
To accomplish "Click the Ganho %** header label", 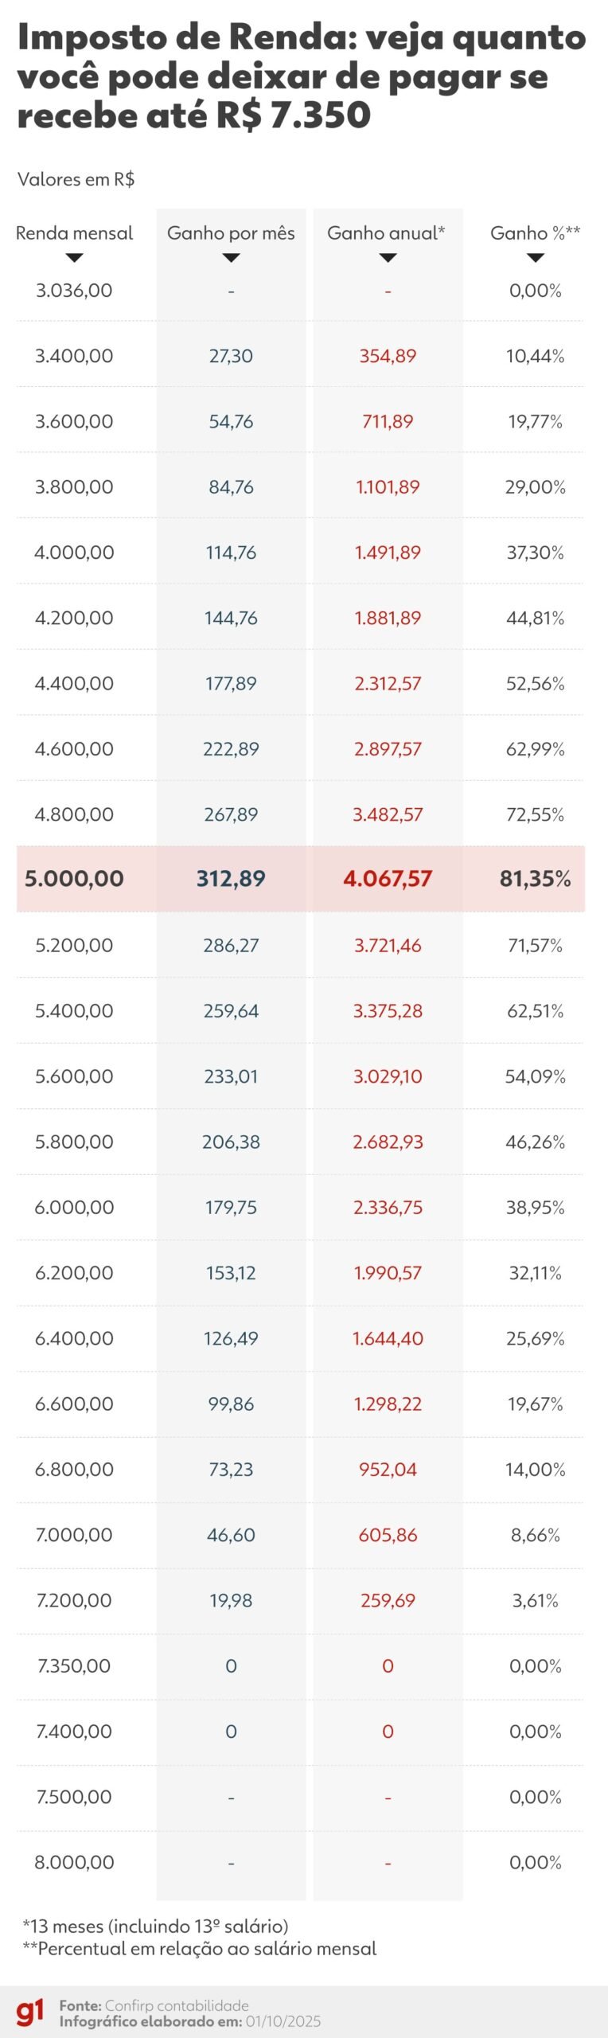I will click(x=535, y=233).
